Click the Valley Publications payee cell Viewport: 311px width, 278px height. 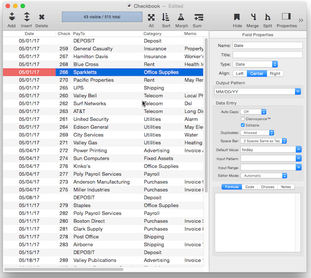95,260
